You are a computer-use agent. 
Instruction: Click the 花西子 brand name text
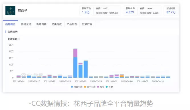(x=23, y=10)
